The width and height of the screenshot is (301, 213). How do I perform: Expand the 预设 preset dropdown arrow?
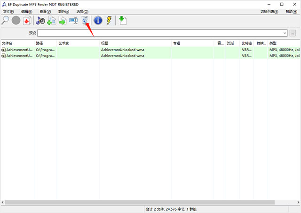pyautogui.click(x=285, y=33)
